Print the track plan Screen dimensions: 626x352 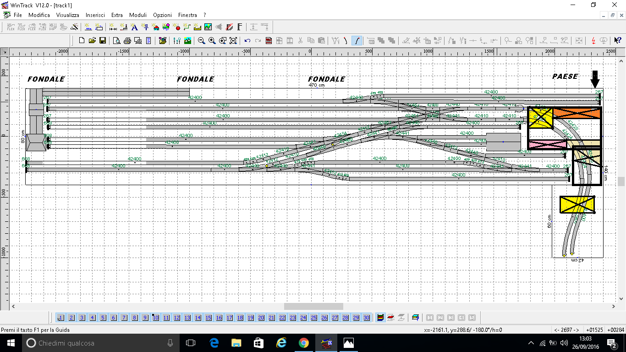127,40
